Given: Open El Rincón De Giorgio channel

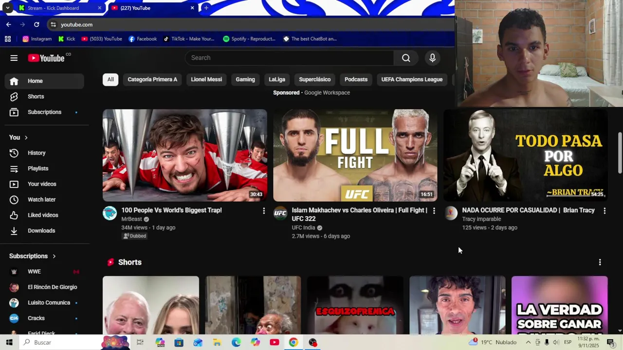Looking at the screenshot, I should tap(44, 287).
